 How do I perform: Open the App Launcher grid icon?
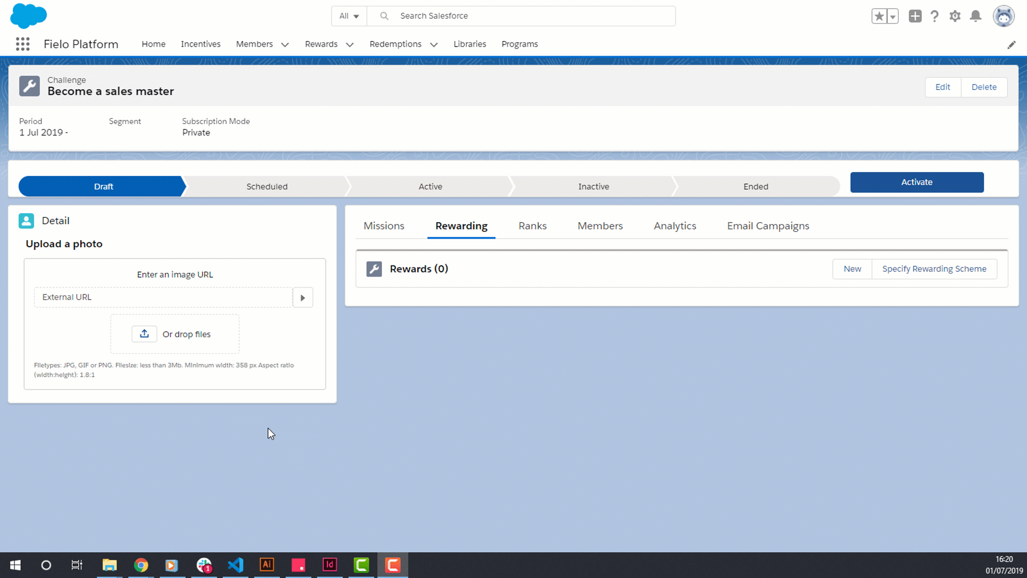[22, 44]
